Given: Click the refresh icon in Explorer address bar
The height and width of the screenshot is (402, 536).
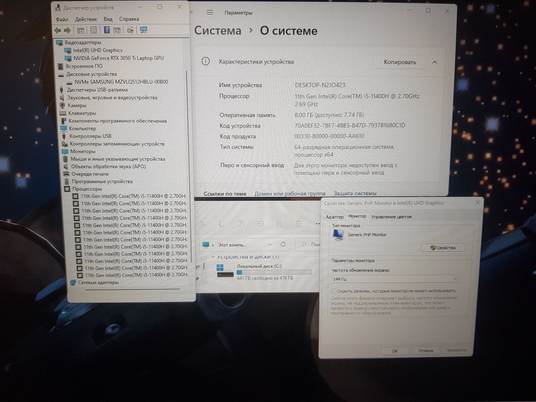Looking at the screenshot, I should tap(283, 244).
